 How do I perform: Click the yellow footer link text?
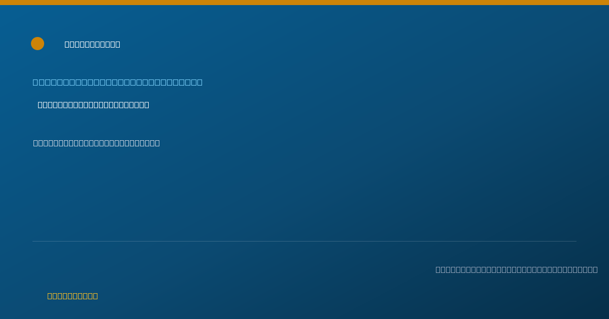73,296
